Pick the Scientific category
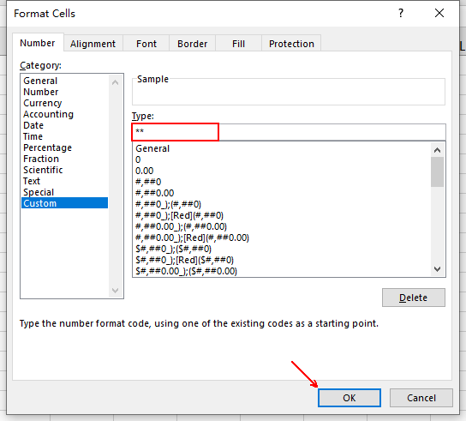This screenshot has width=466, height=421. [x=43, y=170]
